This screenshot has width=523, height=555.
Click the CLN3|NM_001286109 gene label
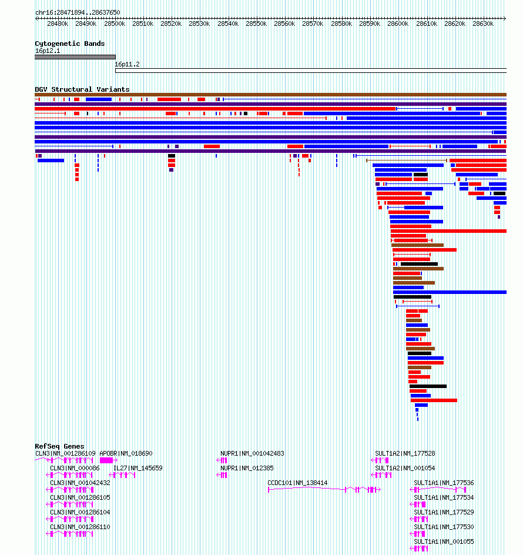[65, 453]
